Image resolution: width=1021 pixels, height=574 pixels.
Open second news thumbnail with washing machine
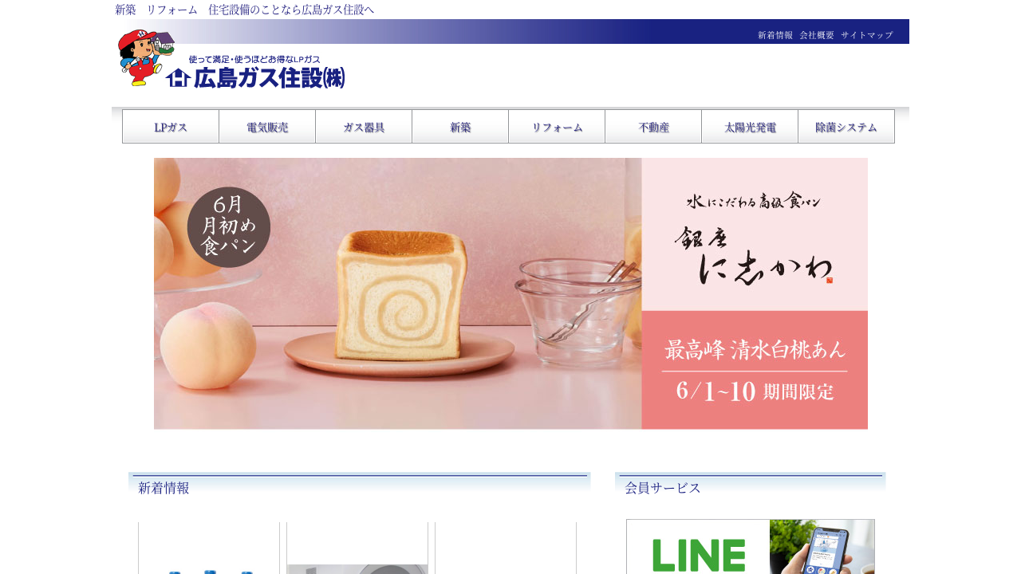(357, 548)
